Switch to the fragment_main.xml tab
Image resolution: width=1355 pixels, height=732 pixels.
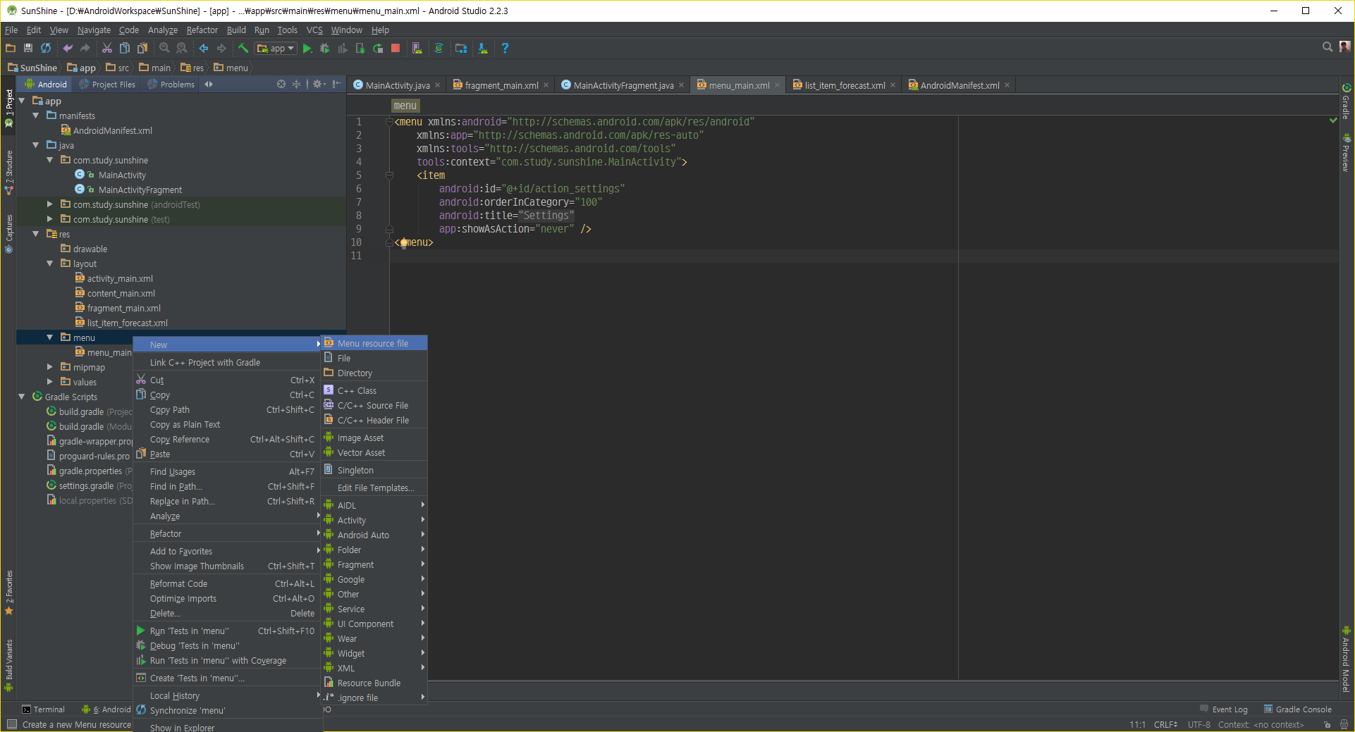click(501, 85)
